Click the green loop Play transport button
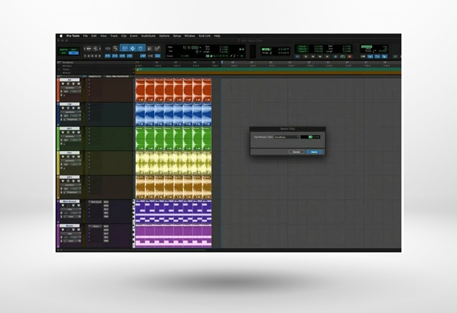Screen dimensions: 457x313 point(342,56)
